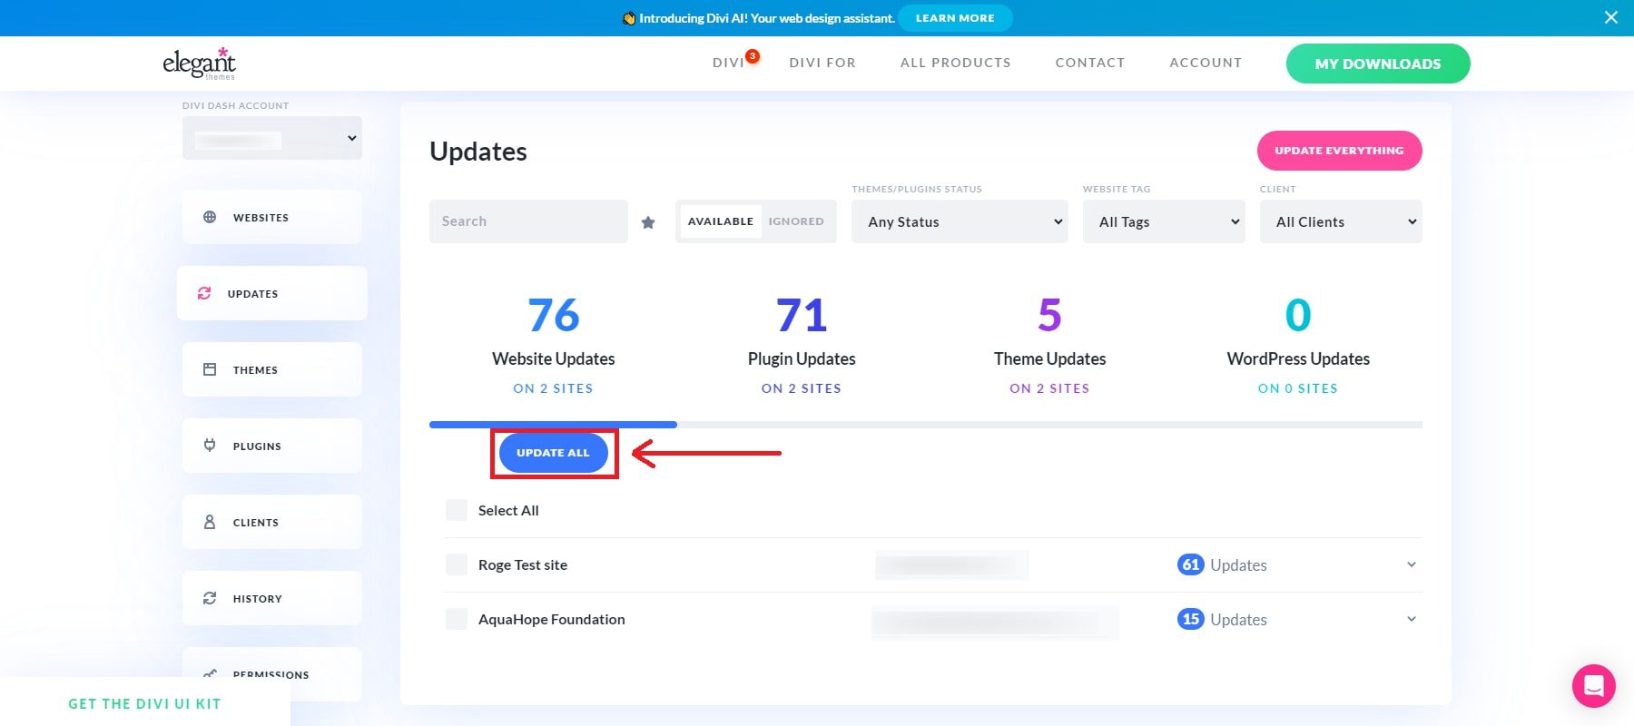Select the Websites sidebar item
Image resolution: width=1634 pixels, height=726 pixels.
tap(272, 217)
